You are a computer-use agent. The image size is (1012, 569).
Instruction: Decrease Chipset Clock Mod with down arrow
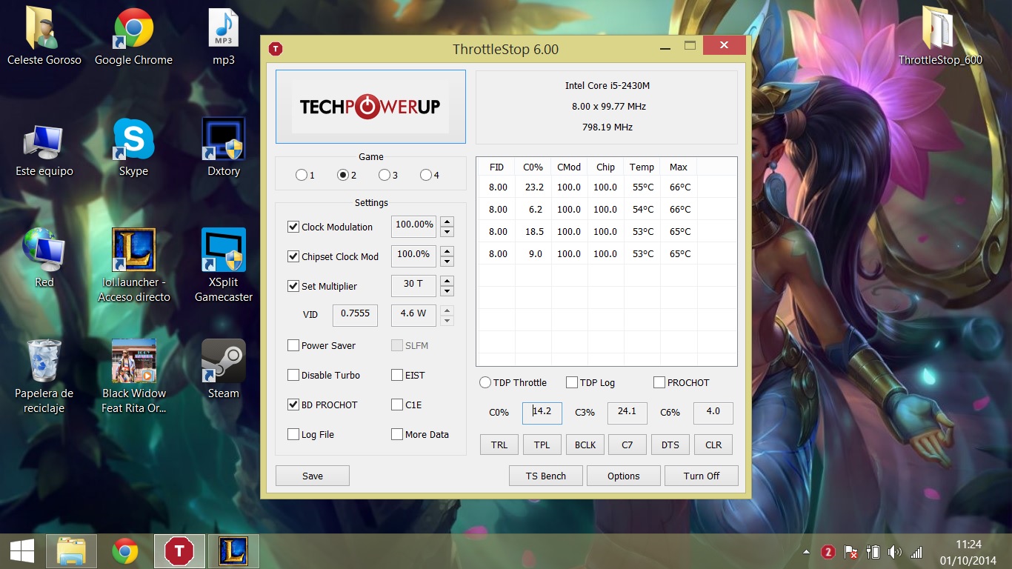pyautogui.click(x=447, y=262)
